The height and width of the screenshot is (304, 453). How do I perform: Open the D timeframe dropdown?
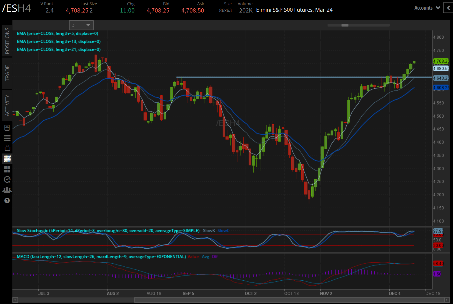pyautogui.click(x=81, y=25)
